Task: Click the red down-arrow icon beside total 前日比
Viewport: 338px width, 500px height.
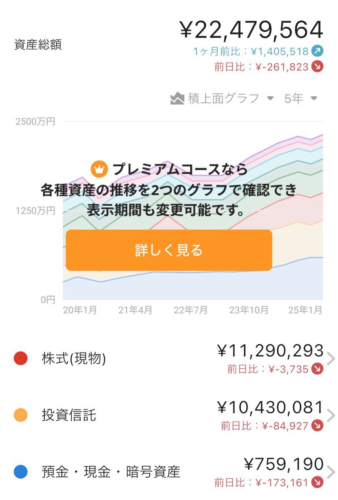Action: (318, 67)
